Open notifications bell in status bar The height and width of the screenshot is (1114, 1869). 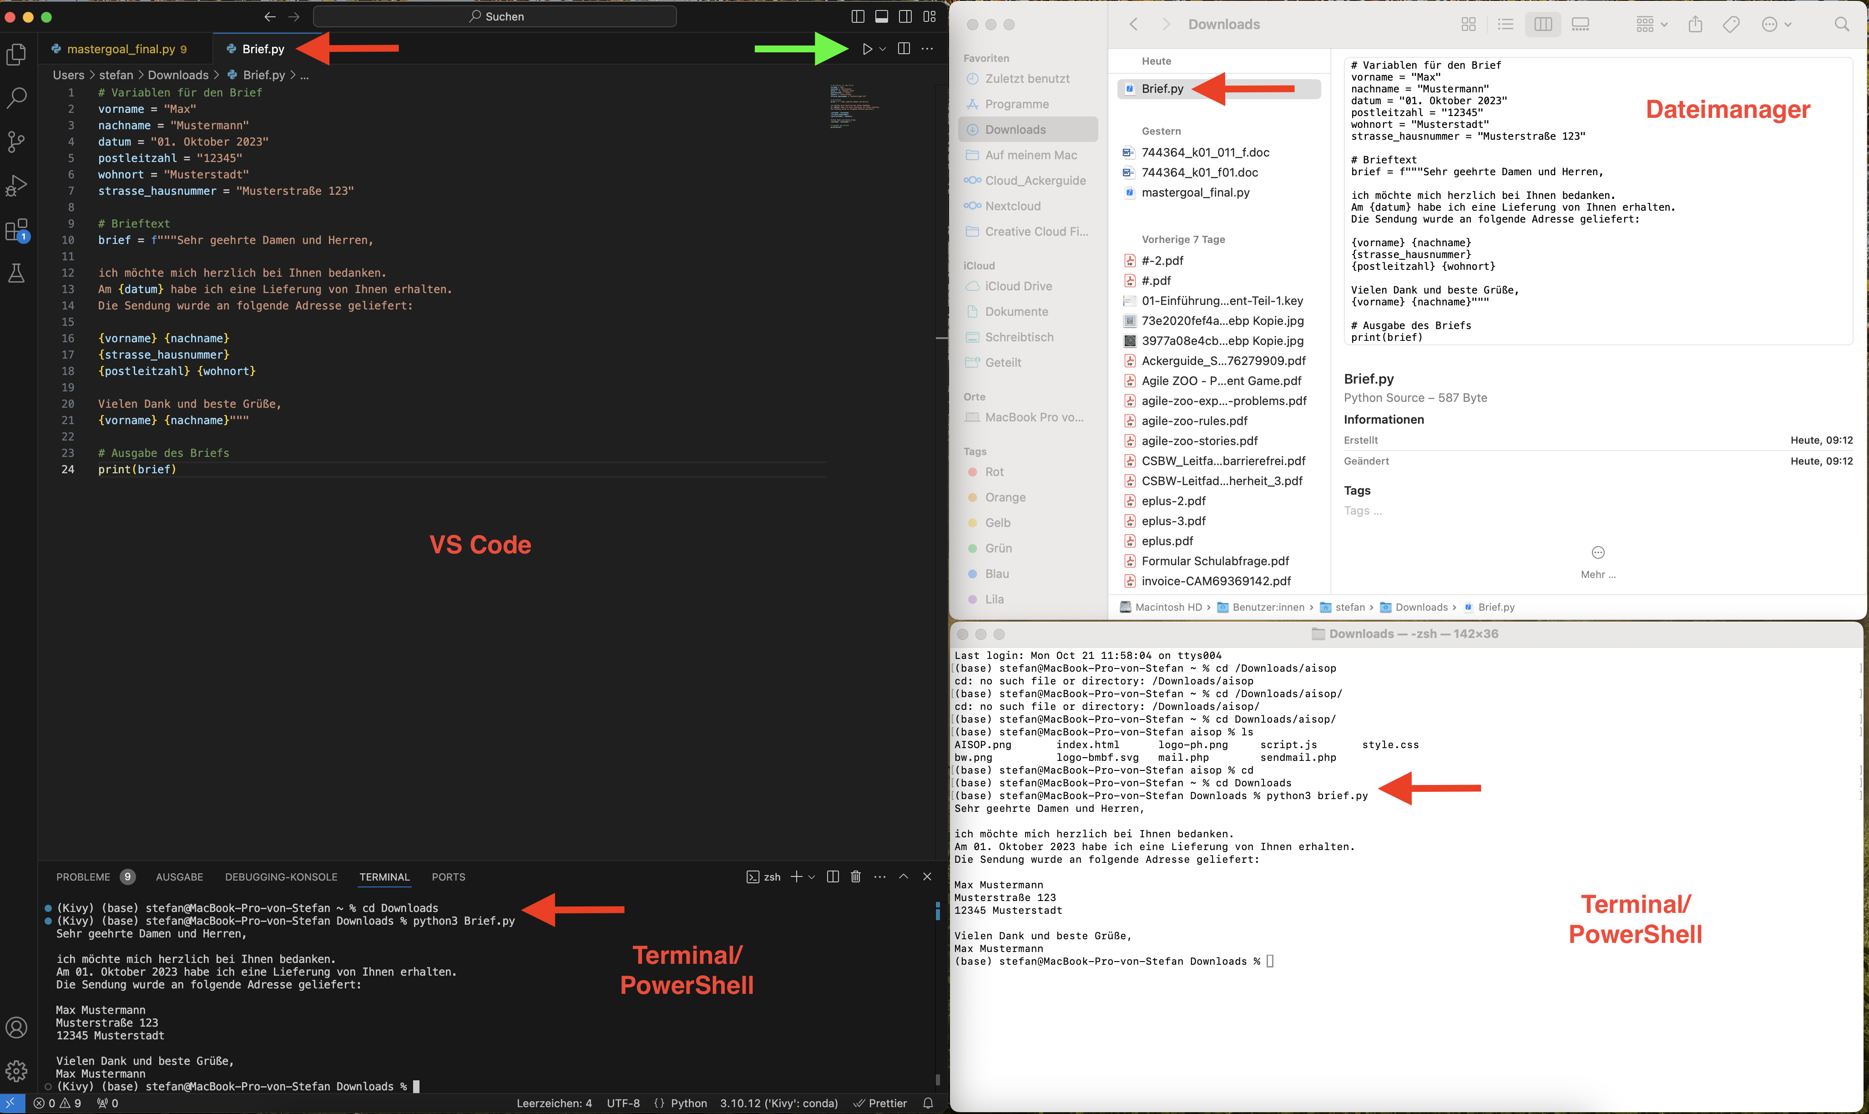[x=928, y=1104]
